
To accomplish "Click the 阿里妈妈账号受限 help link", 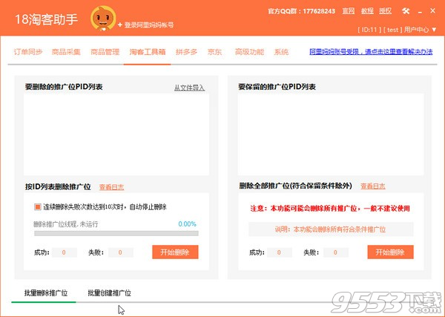I will point(371,52).
